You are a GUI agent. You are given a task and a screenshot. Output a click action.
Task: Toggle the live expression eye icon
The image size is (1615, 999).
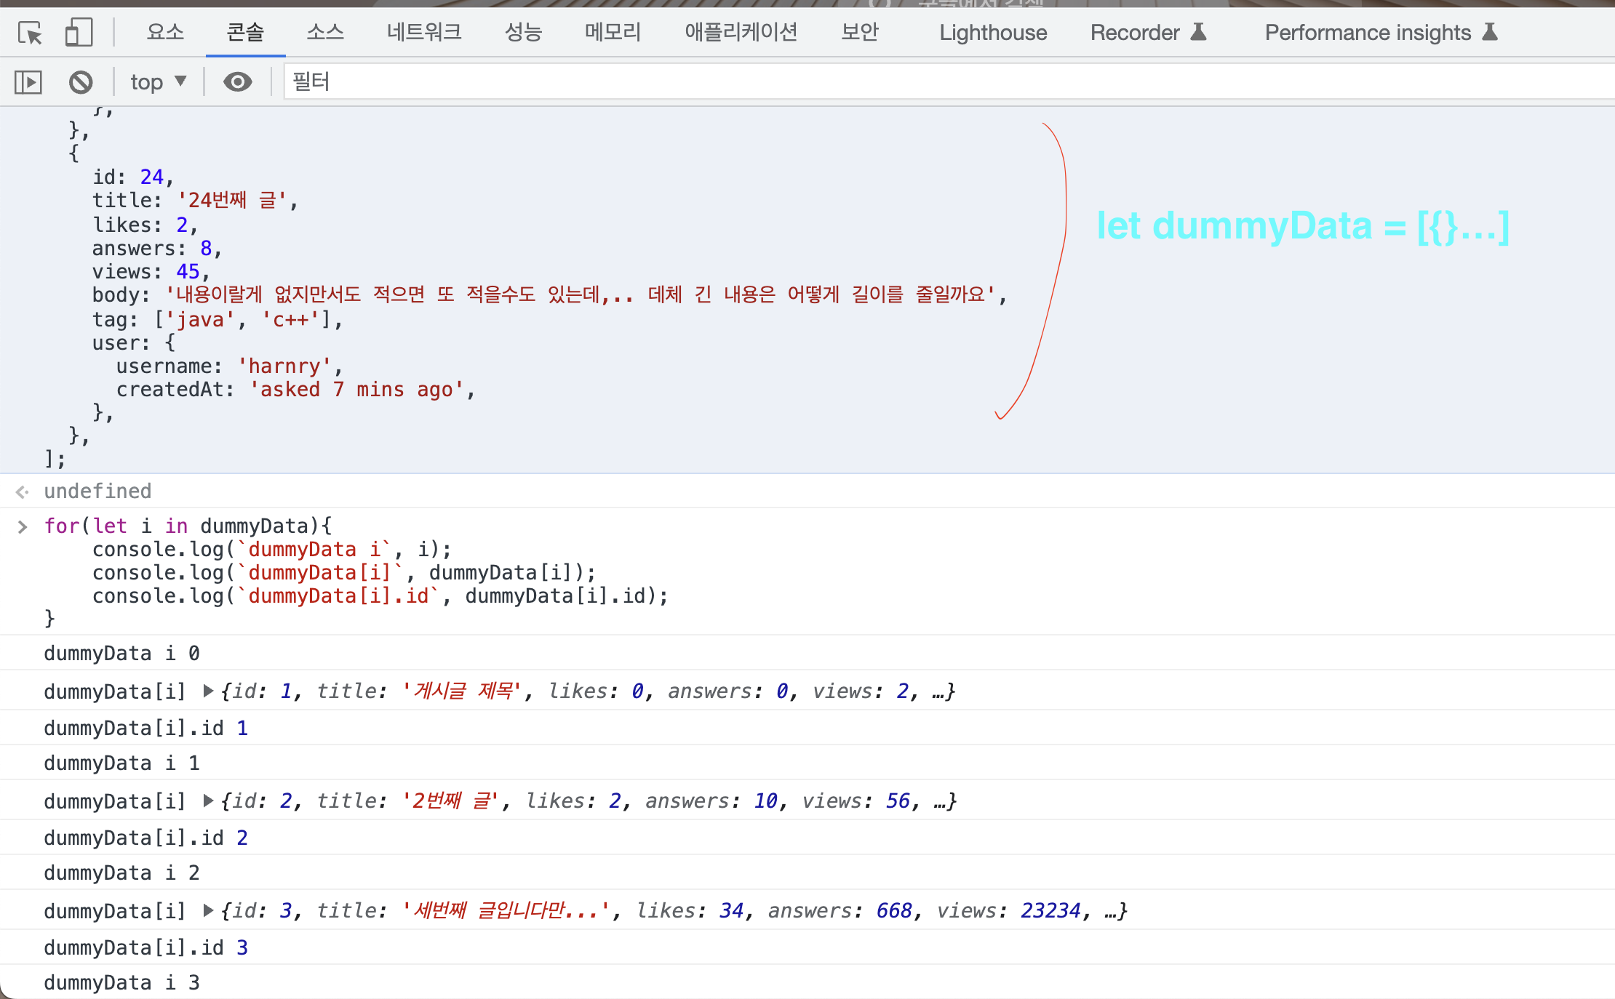tap(237, 82)
